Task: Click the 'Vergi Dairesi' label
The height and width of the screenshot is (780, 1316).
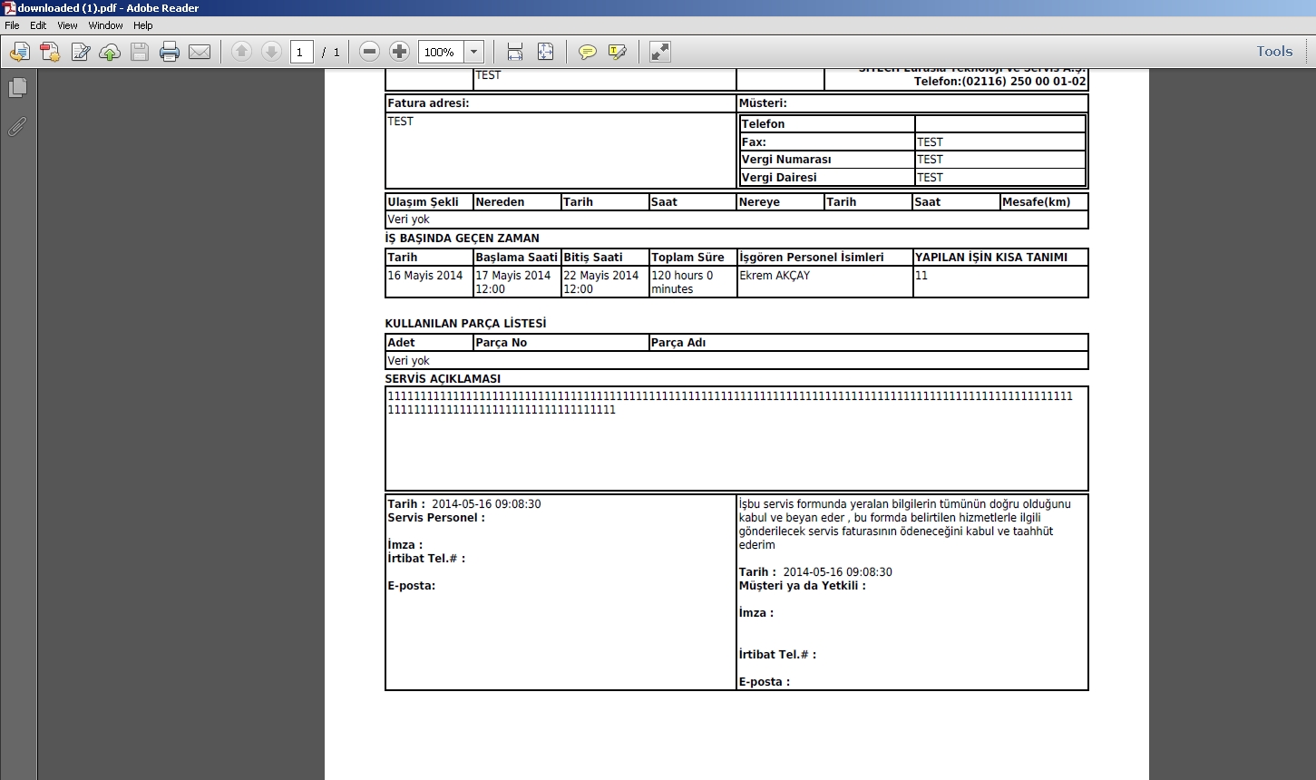Action: (779, 178)
